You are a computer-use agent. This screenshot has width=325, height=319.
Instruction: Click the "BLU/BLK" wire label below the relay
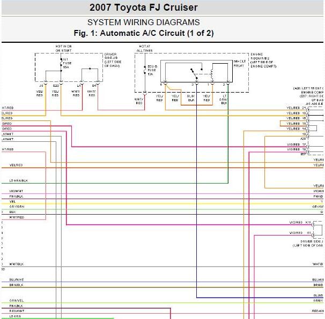[x=191, y=98]
